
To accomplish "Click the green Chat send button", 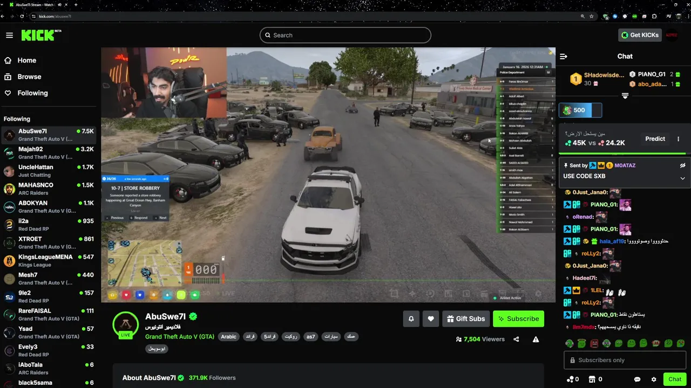I will point(674,379).
